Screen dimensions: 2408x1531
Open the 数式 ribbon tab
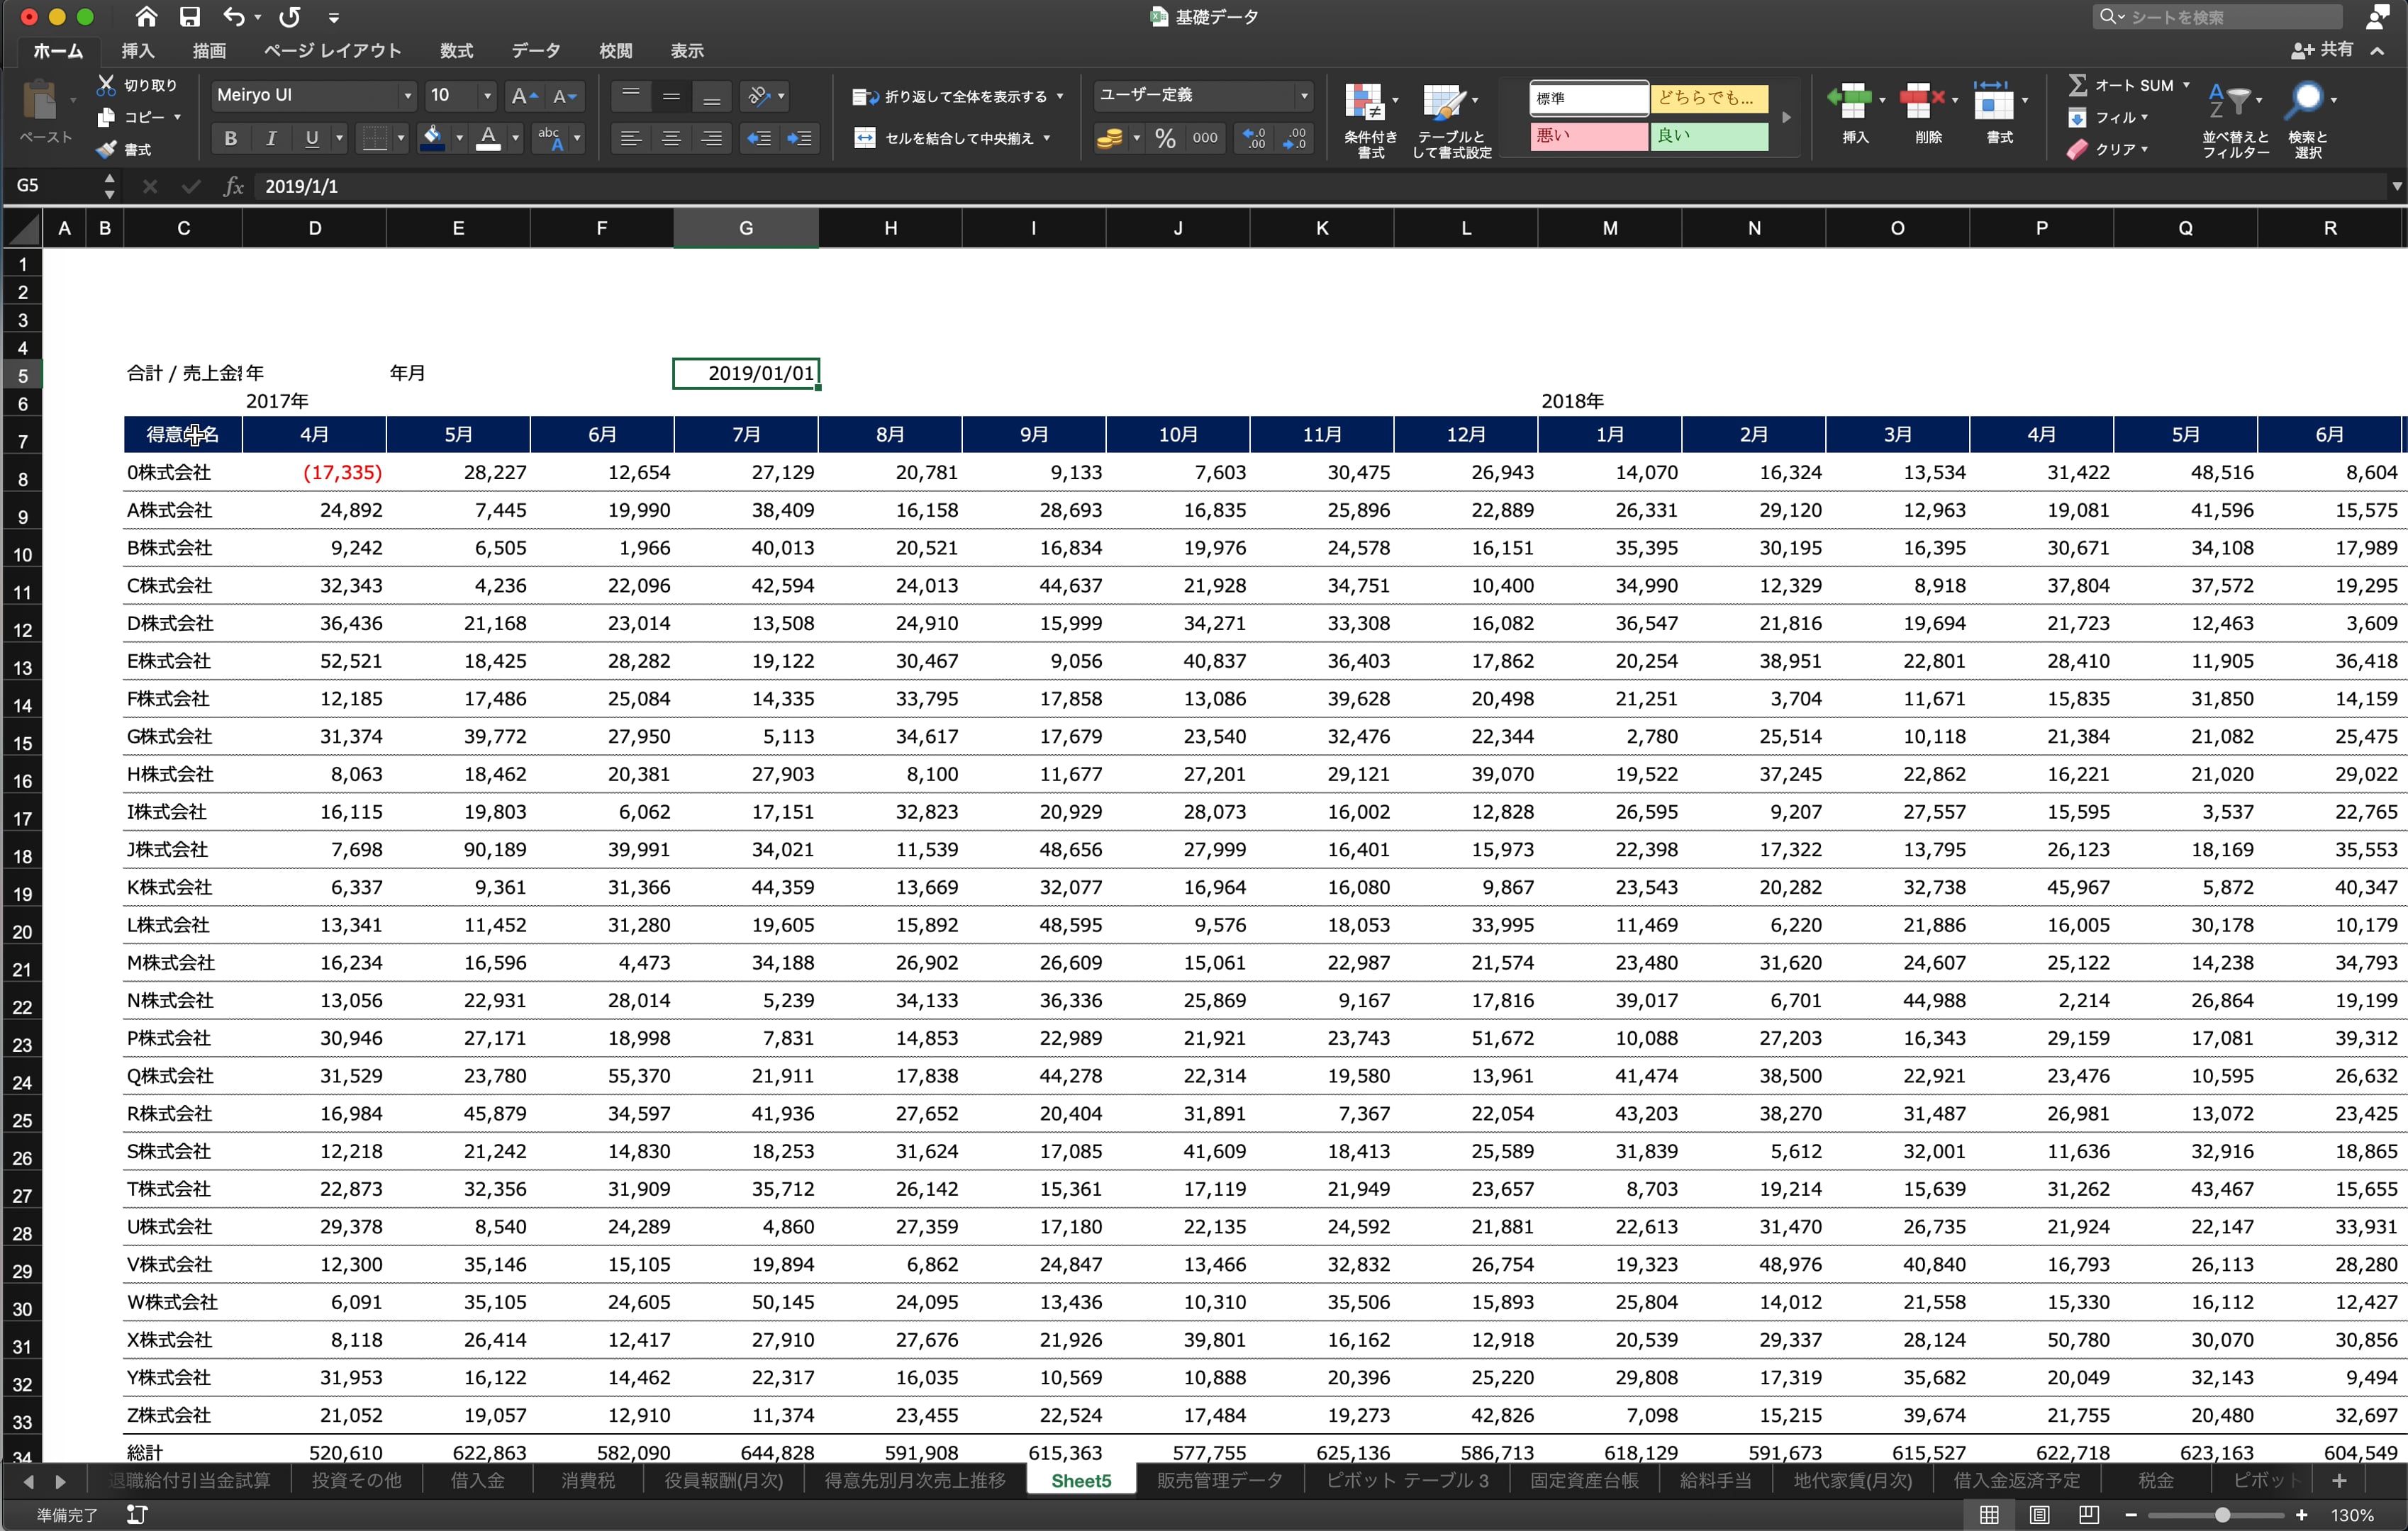coord(456,51)
